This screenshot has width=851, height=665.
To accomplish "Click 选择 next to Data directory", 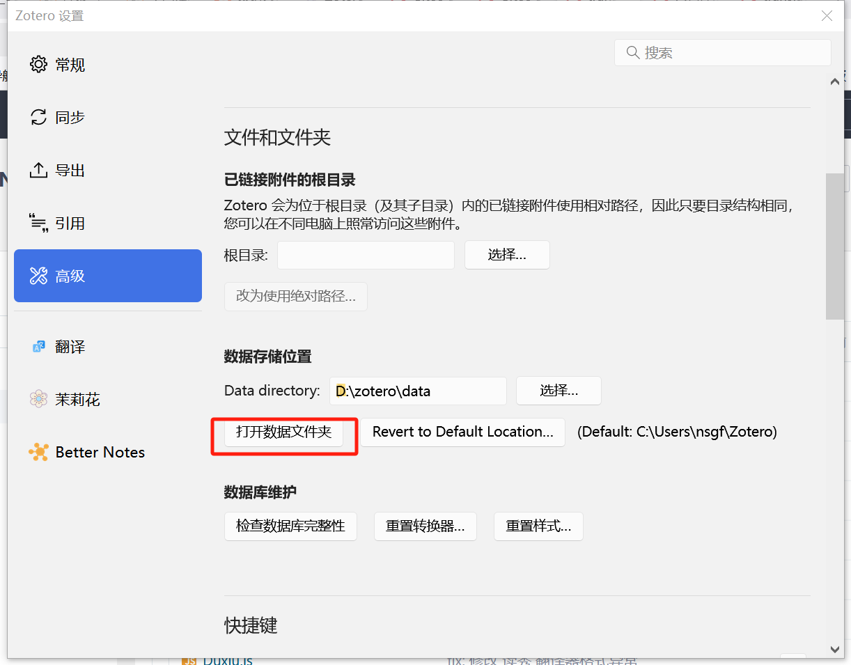I will 559,391.
